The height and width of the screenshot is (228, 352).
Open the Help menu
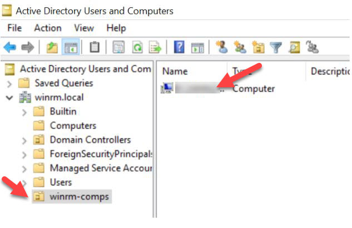(x=116, y=28)
